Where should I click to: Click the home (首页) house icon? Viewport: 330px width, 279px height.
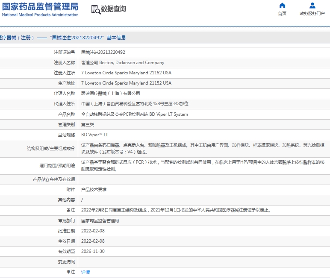point(282,6)
